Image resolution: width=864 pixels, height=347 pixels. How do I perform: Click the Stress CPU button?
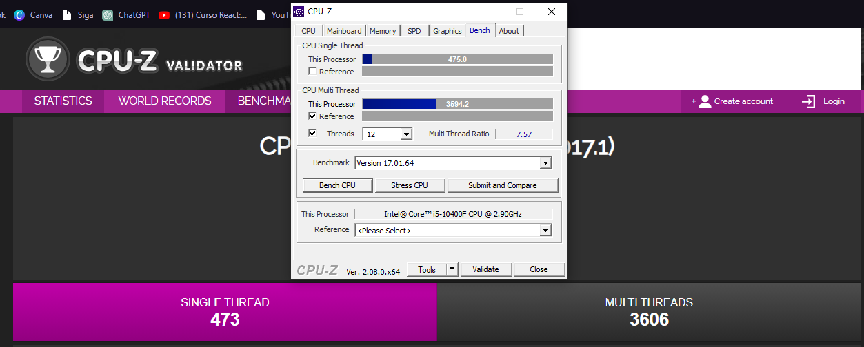(x=410, y=185)
